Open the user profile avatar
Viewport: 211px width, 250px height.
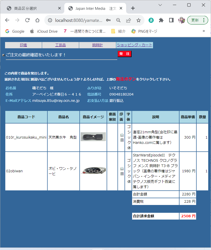tap(182, 20)
